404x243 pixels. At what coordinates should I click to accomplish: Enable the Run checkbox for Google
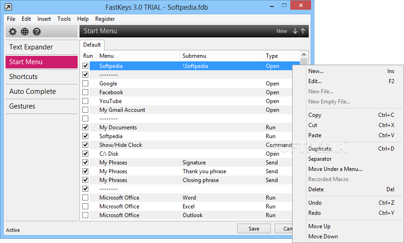(x=85, y=84)
